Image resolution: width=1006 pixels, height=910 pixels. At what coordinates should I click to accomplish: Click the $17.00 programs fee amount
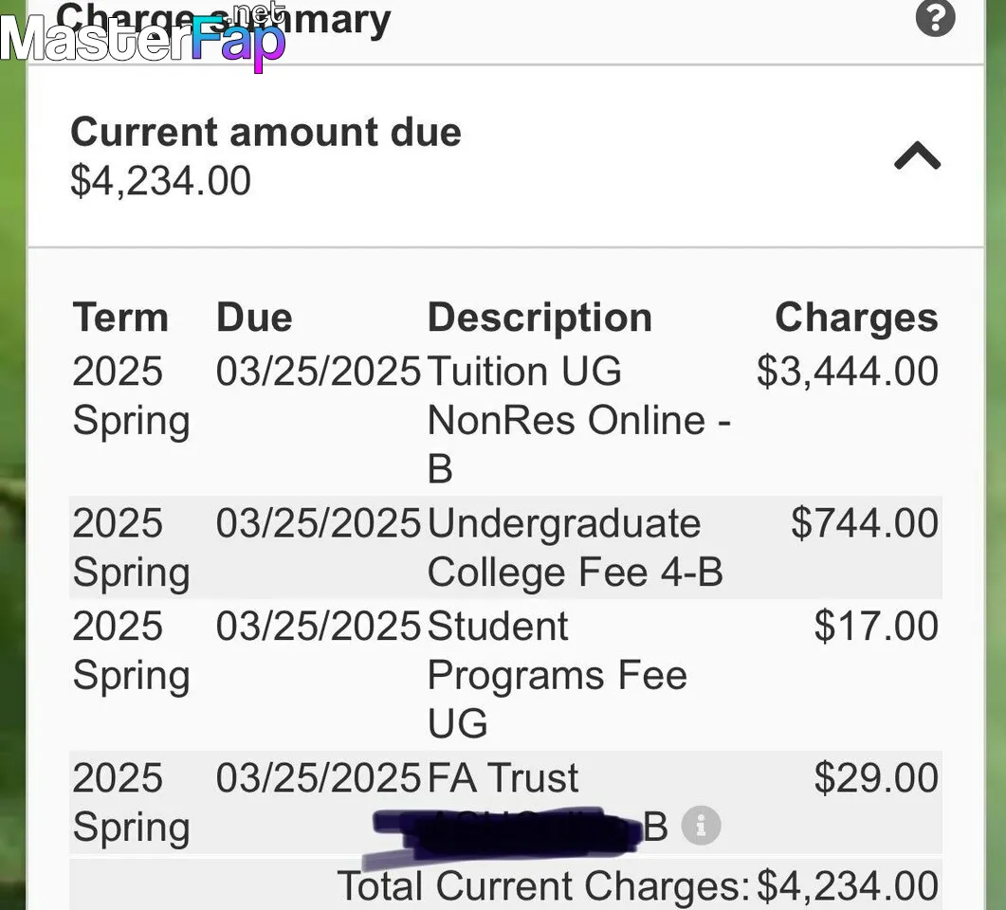click(876, 626)
